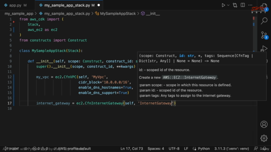Change indentation via Spaces: 4
The height and width of the screenshot is (152, 271).
(156, 149)
